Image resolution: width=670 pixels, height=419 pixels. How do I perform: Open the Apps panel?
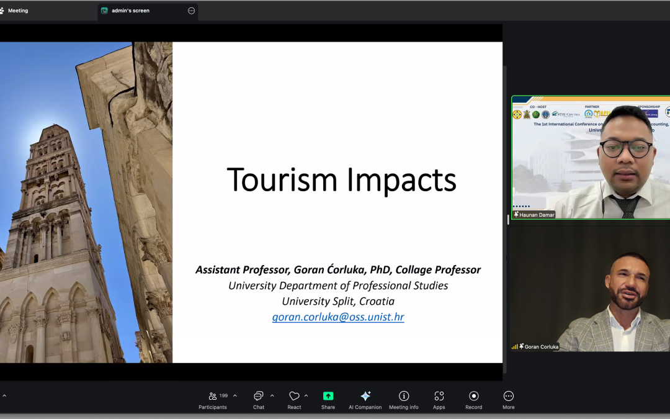[x=439, y=399]
